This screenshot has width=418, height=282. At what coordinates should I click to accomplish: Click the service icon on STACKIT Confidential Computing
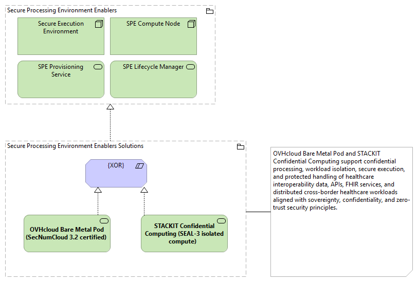click(221, 221)
